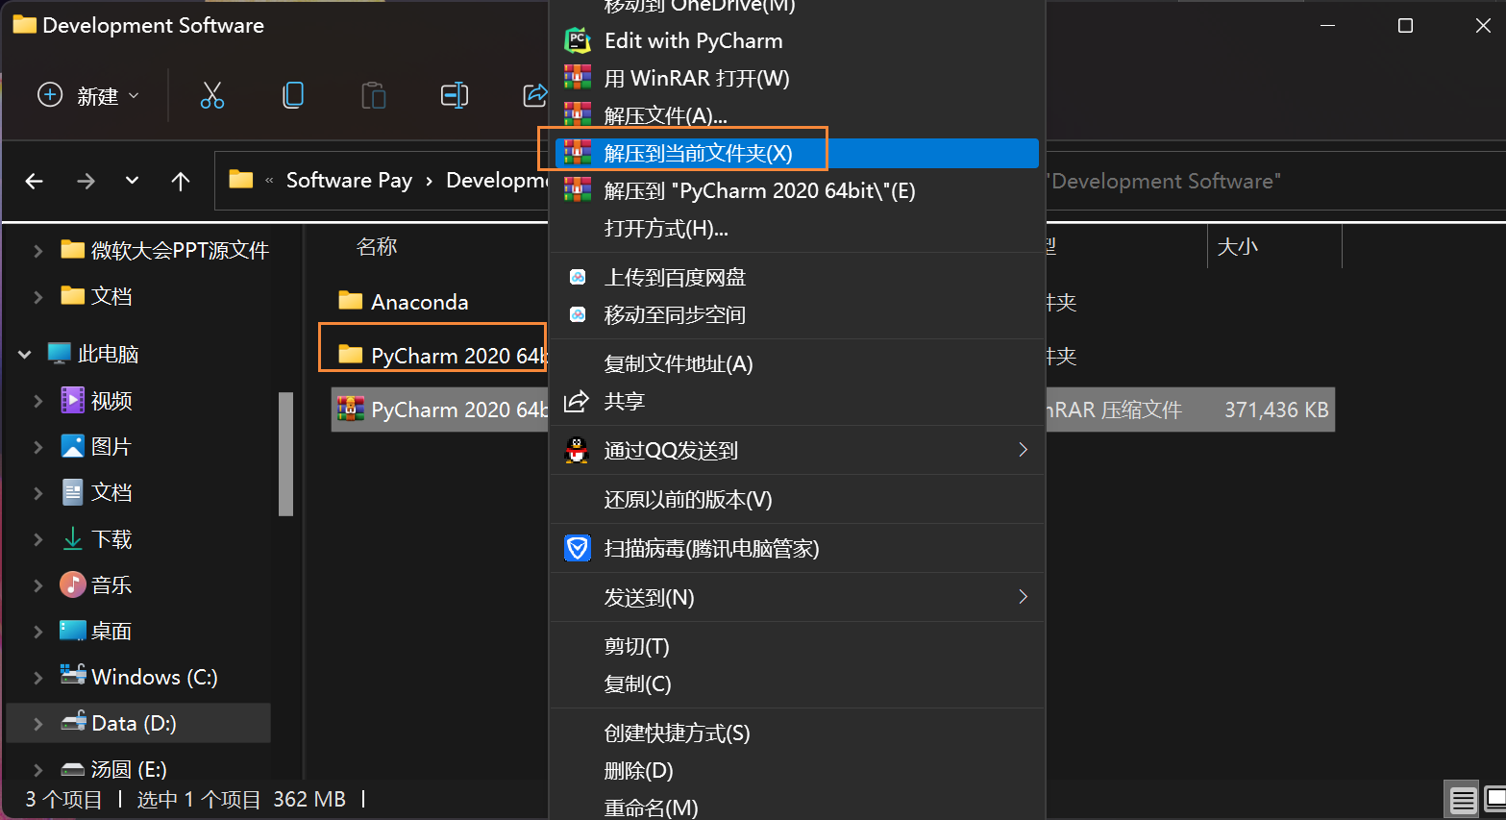Choose 解压文件(A)... option
Image resolution: width=1506 pixels, height=820 pixels.
coord(797,115)
